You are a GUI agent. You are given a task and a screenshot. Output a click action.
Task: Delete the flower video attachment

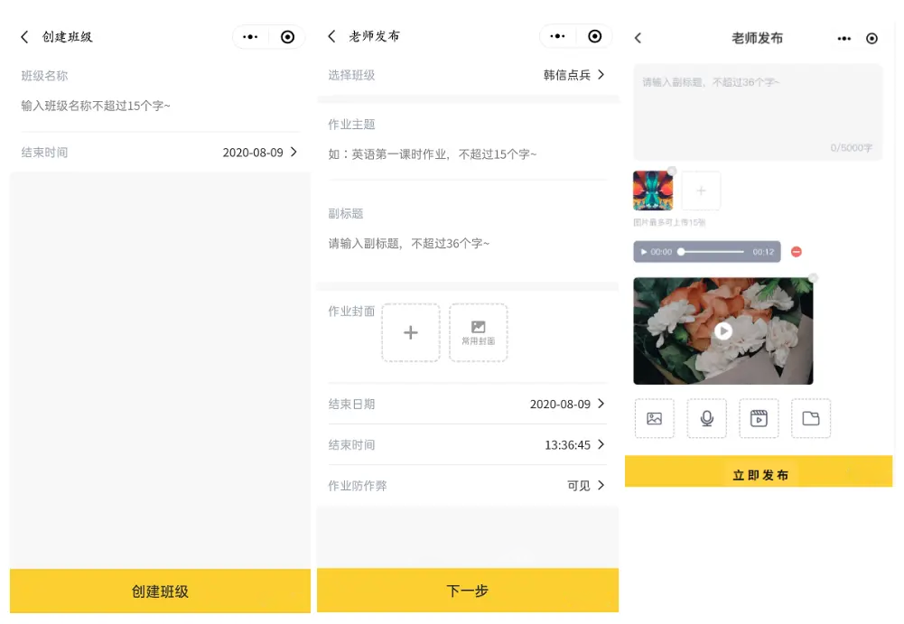tap(813, 278)
